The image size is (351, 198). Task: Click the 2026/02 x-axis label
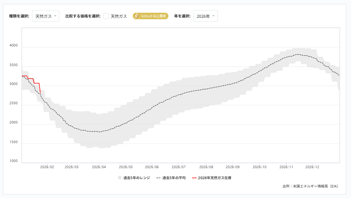[x=47, y=167]
